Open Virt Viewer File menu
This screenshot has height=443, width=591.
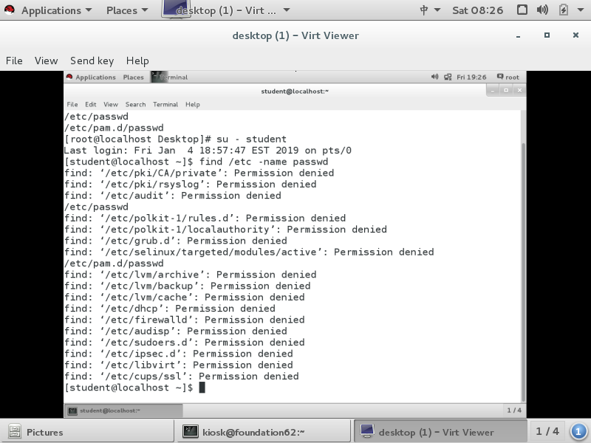tap(14, 61)
